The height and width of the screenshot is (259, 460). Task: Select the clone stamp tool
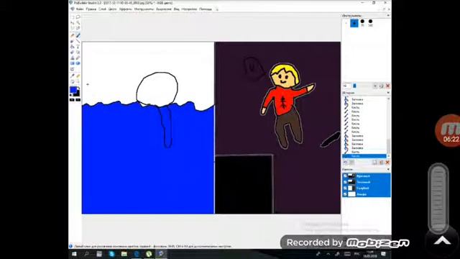73,58
